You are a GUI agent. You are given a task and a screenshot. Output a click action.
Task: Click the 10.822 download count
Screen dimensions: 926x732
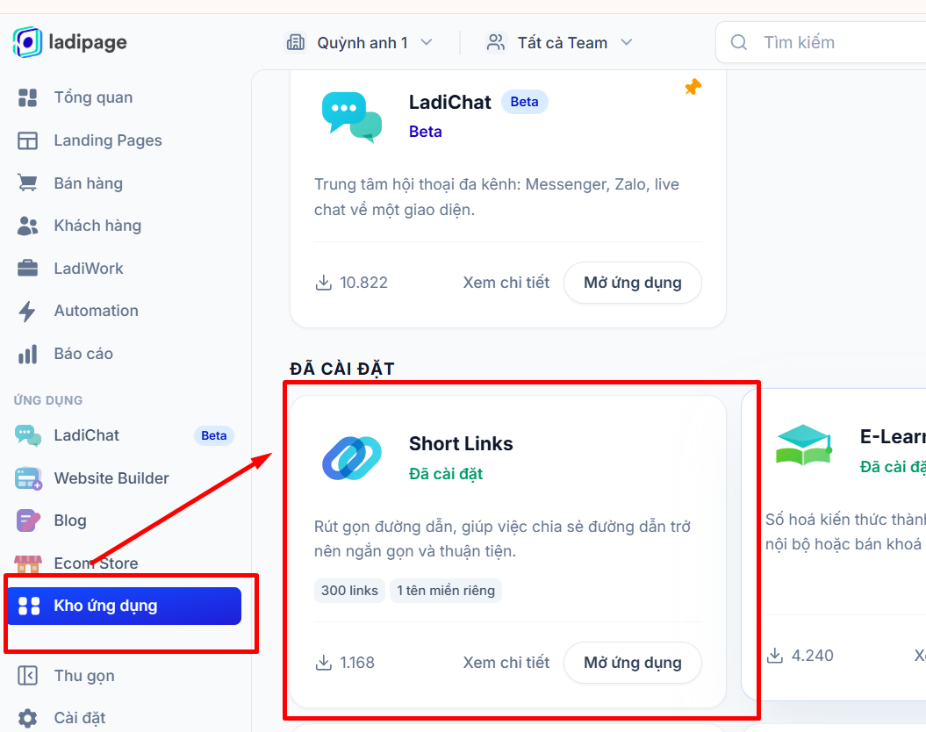click(x=363, y=283)
